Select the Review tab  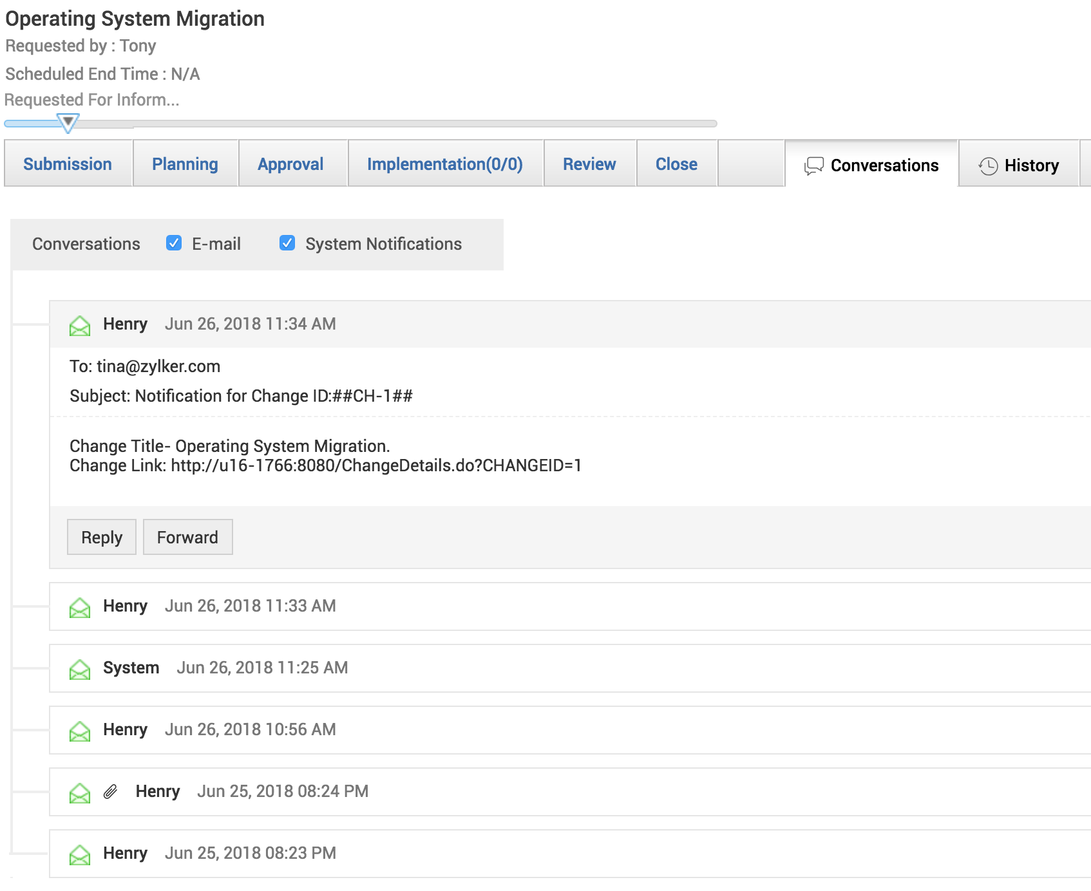(x=589, y=164)
